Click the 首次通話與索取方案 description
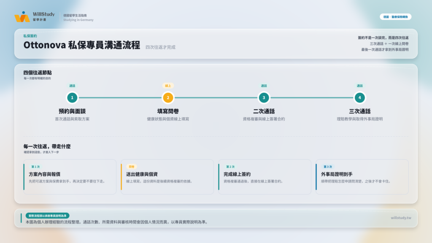This screenshot has width=432, height=243. pyautogui.click(x=72, y=119)
